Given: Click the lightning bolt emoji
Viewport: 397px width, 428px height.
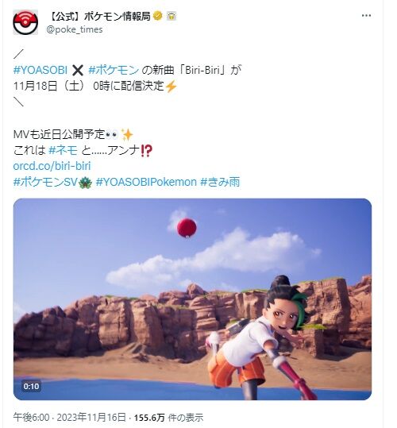Looking at the screenshot, I should [171, 87].
